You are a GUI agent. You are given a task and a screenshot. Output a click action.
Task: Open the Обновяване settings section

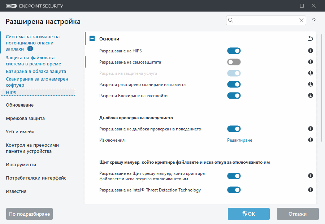20,105
